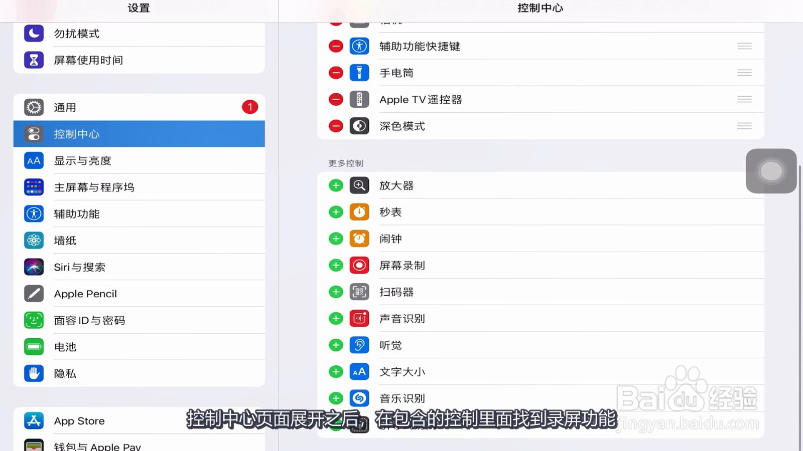Open Privacy (隐私) hand icon
The width and height of the screenshot is (803, 451).
click(x=34, y=373)
